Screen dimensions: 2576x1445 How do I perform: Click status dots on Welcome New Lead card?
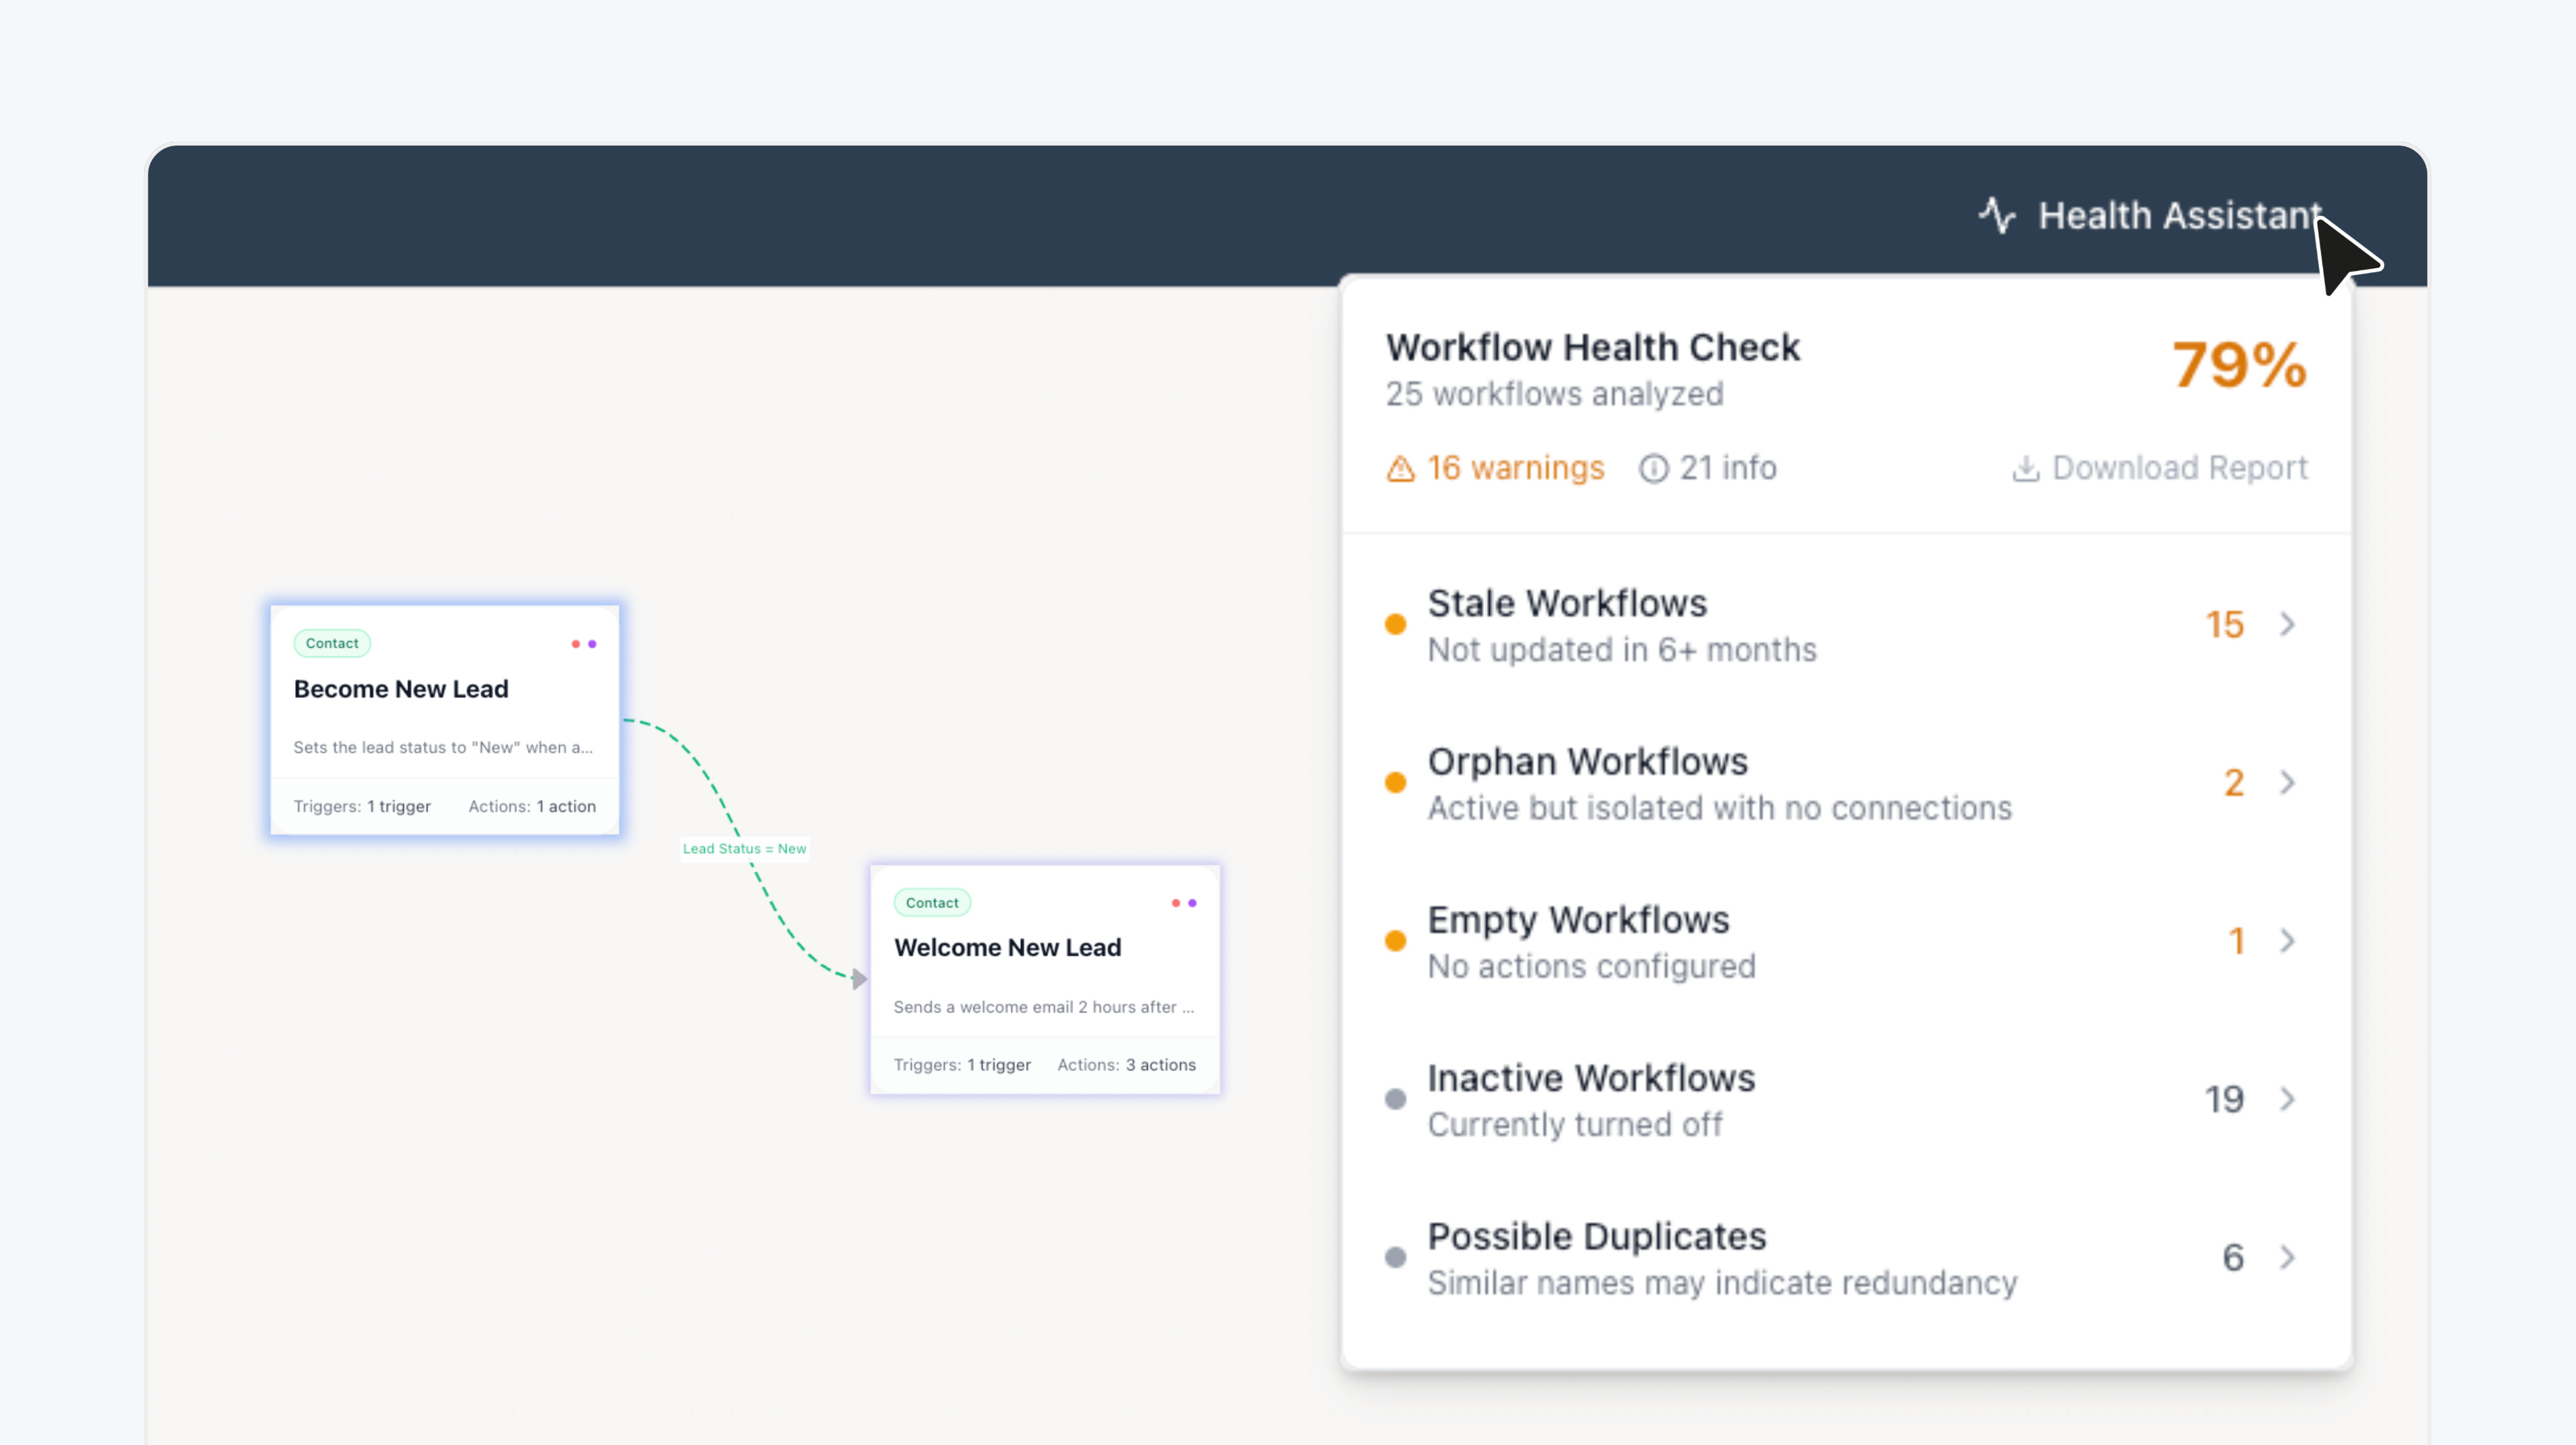(1184, 903)
